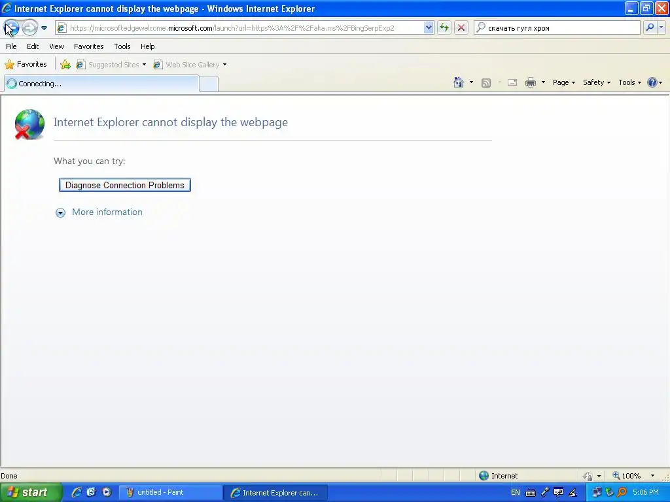Click Diagnose Connection Problems button
This screenshot has width=670, height=502.
coord(125,185)
